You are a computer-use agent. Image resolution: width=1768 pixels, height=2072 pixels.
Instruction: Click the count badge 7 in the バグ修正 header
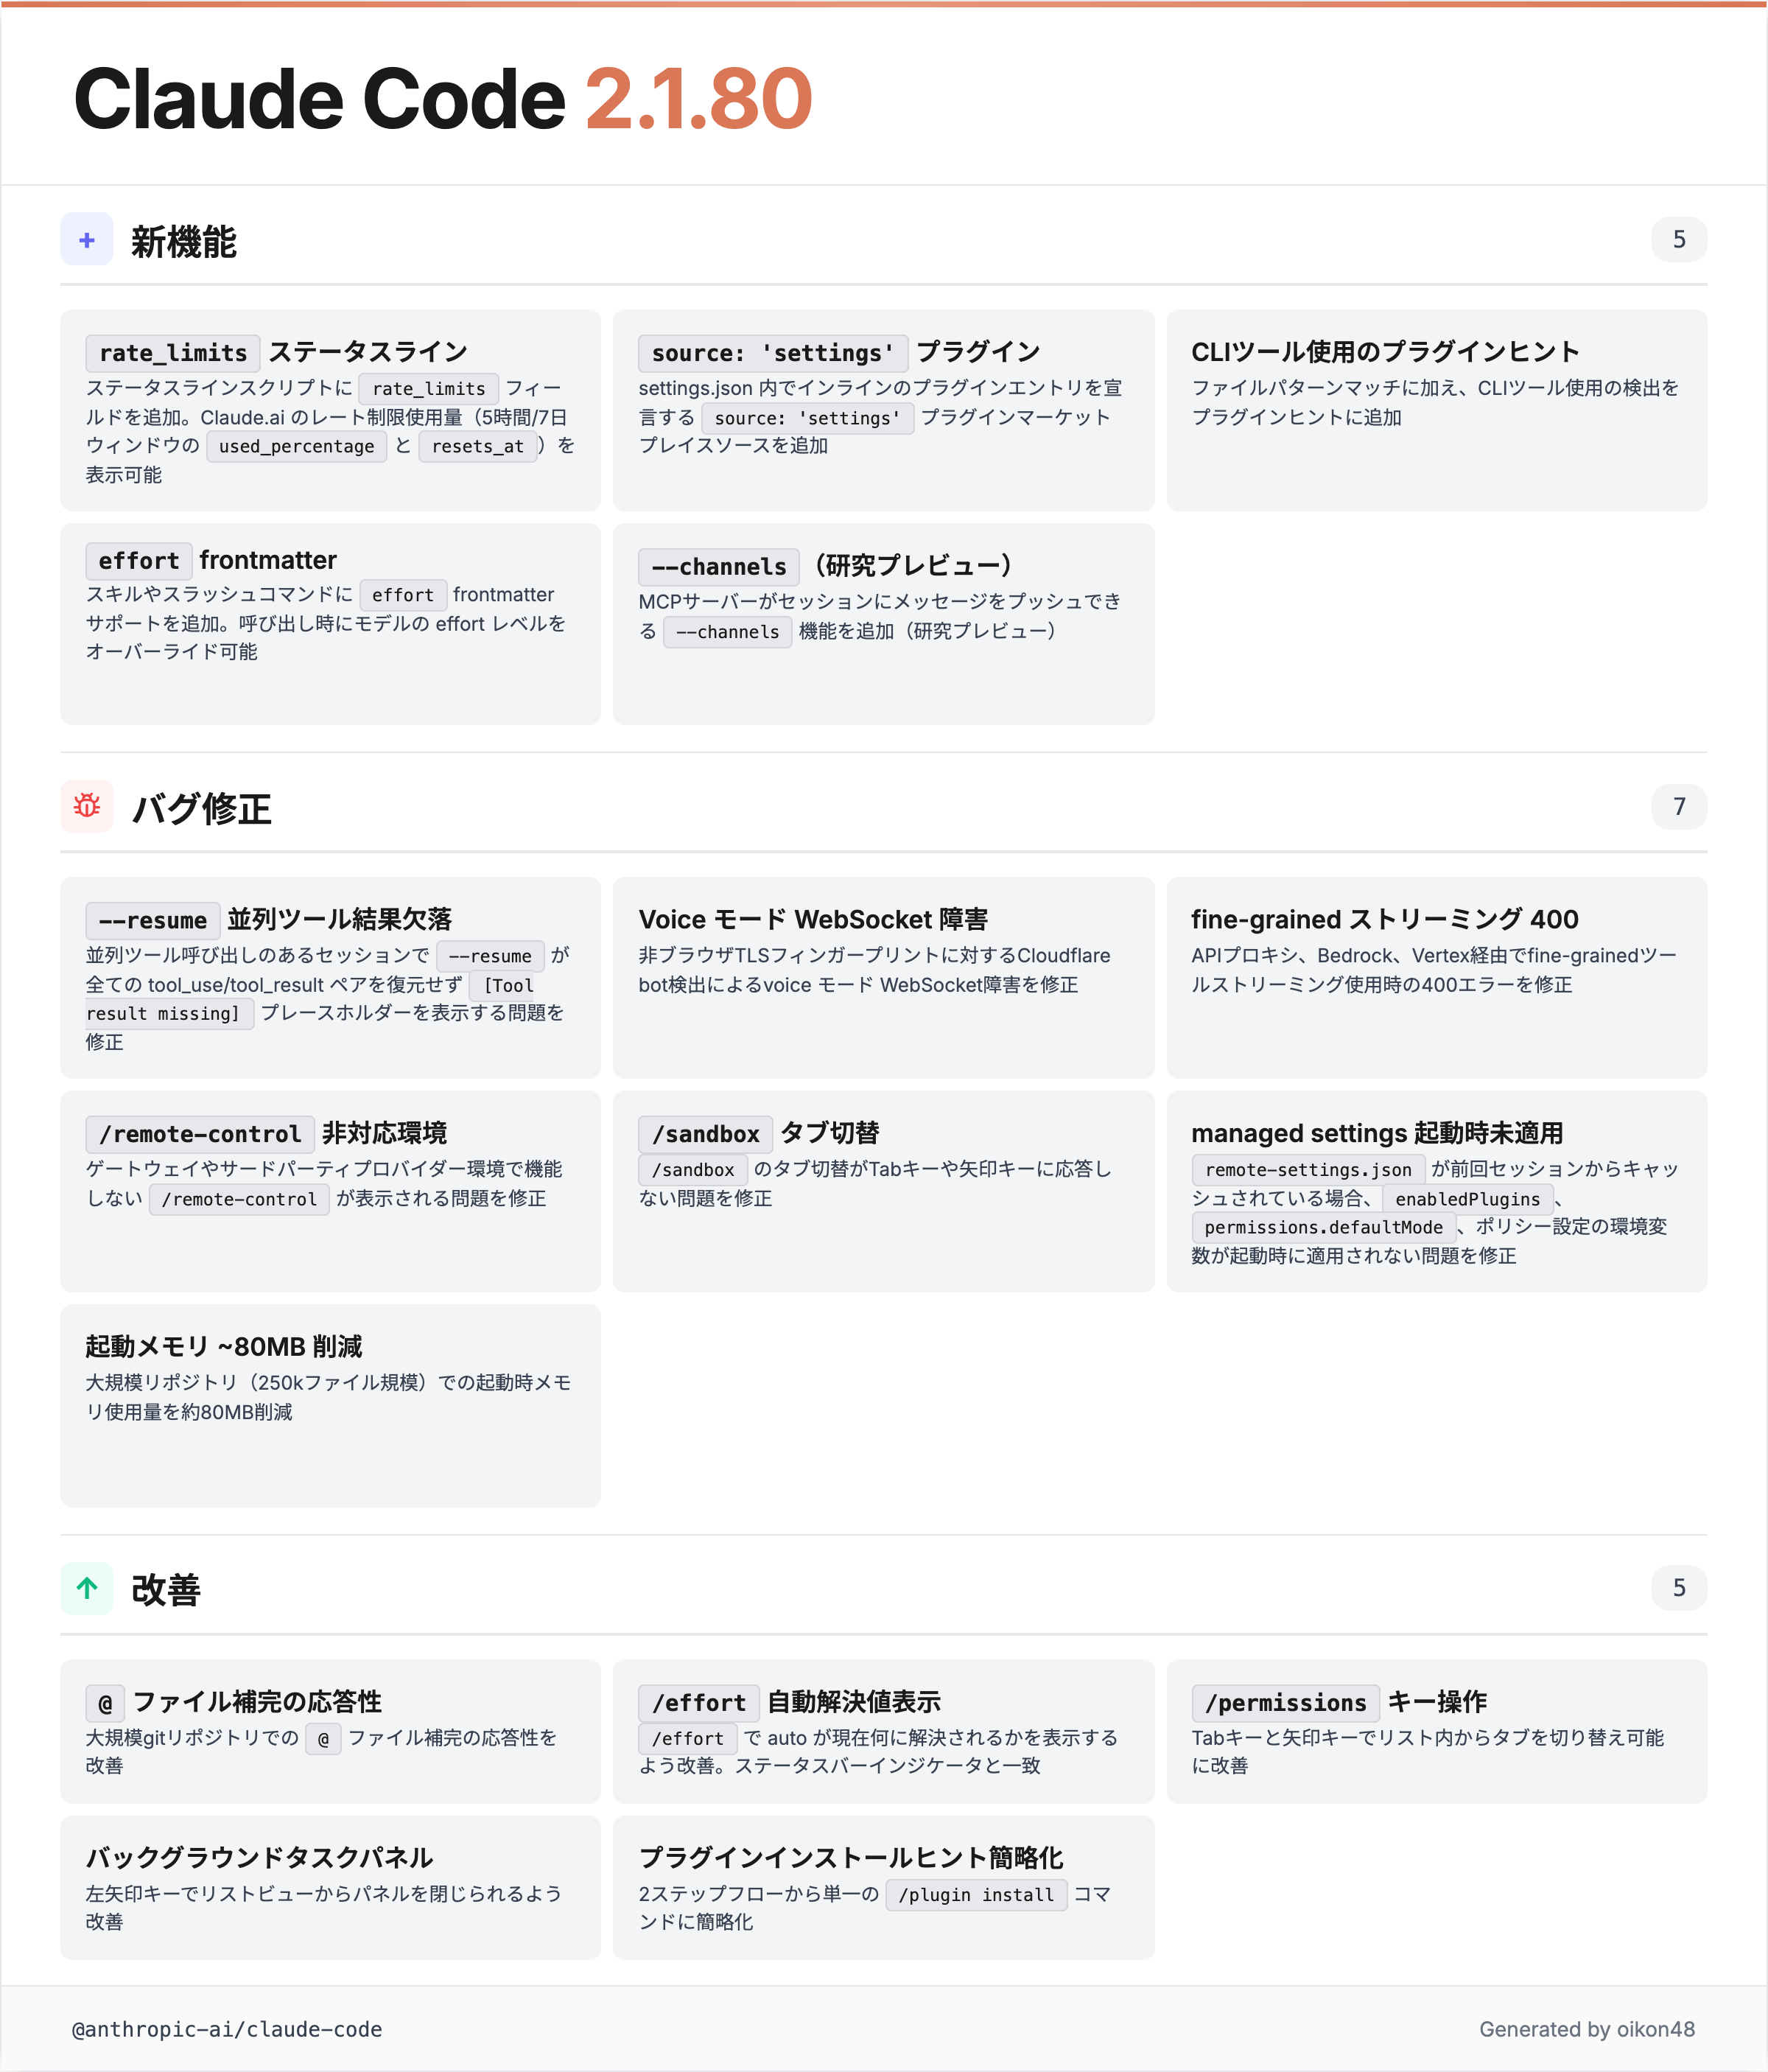tap(1679, 806)
